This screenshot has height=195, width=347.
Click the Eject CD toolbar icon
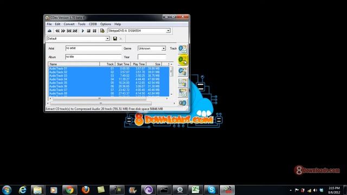coord(49,31)
